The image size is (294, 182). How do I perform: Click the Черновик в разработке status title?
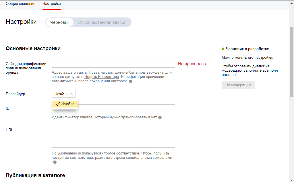pyautogui.click(x=247, y=49)
